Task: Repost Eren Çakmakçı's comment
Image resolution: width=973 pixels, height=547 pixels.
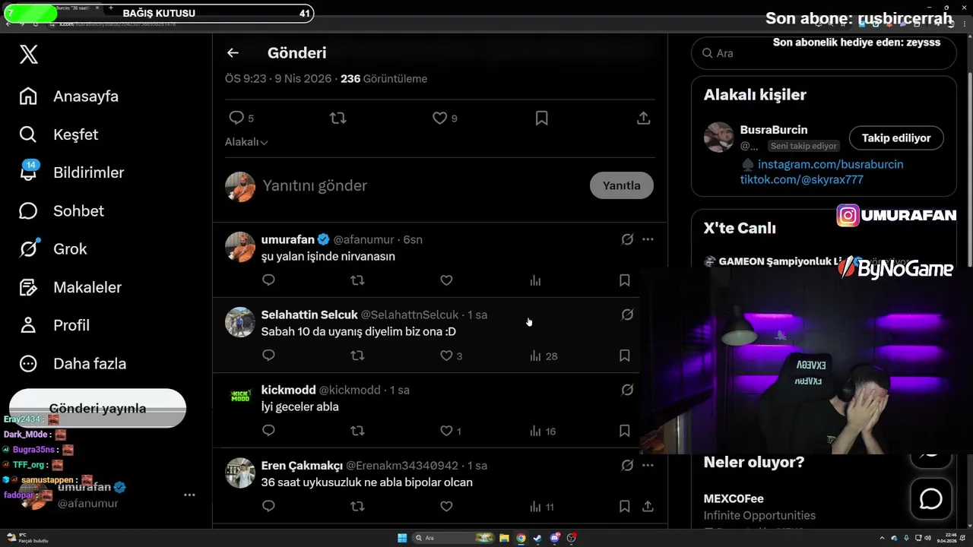Action: coord(357,506)
